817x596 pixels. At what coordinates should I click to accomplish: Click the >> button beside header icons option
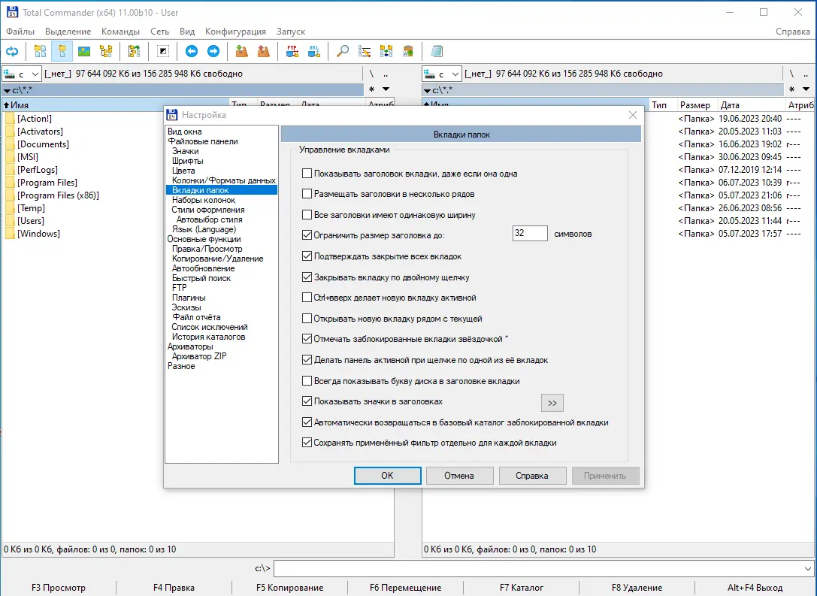[x=552, y=403]
